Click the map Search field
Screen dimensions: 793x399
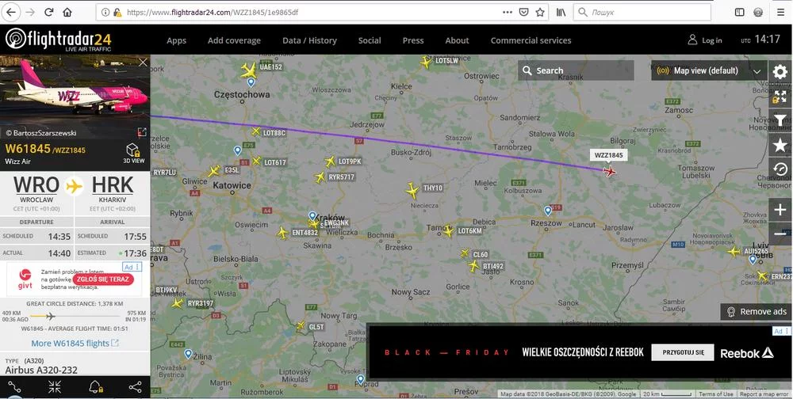(576, 70)
